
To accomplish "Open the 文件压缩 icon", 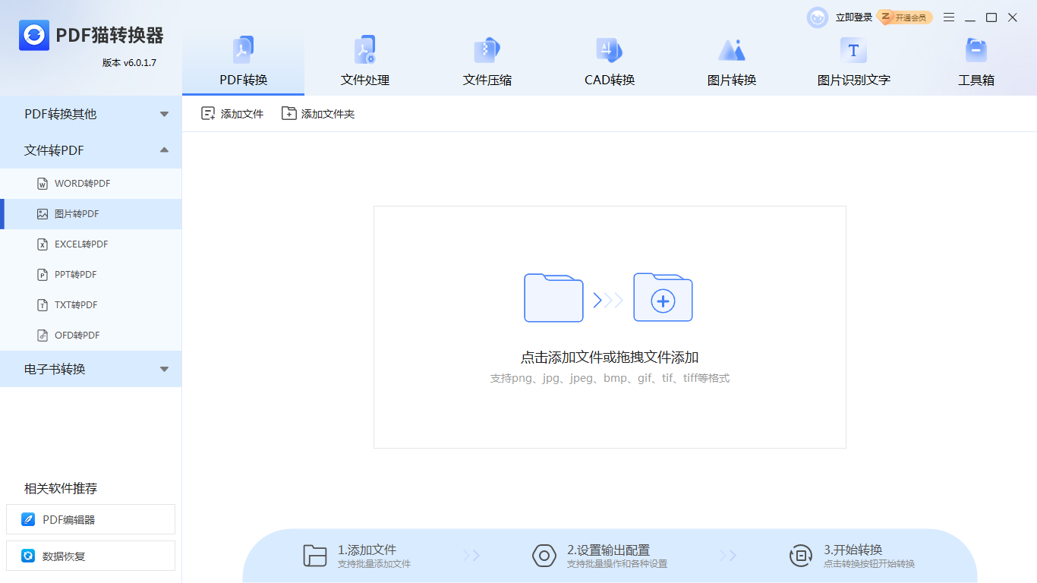I will tap(487, 50).
